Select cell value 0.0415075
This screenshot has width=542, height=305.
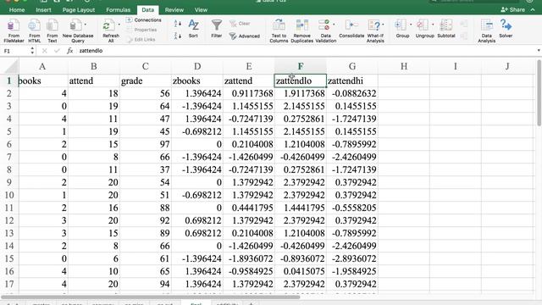click(301, 271)
